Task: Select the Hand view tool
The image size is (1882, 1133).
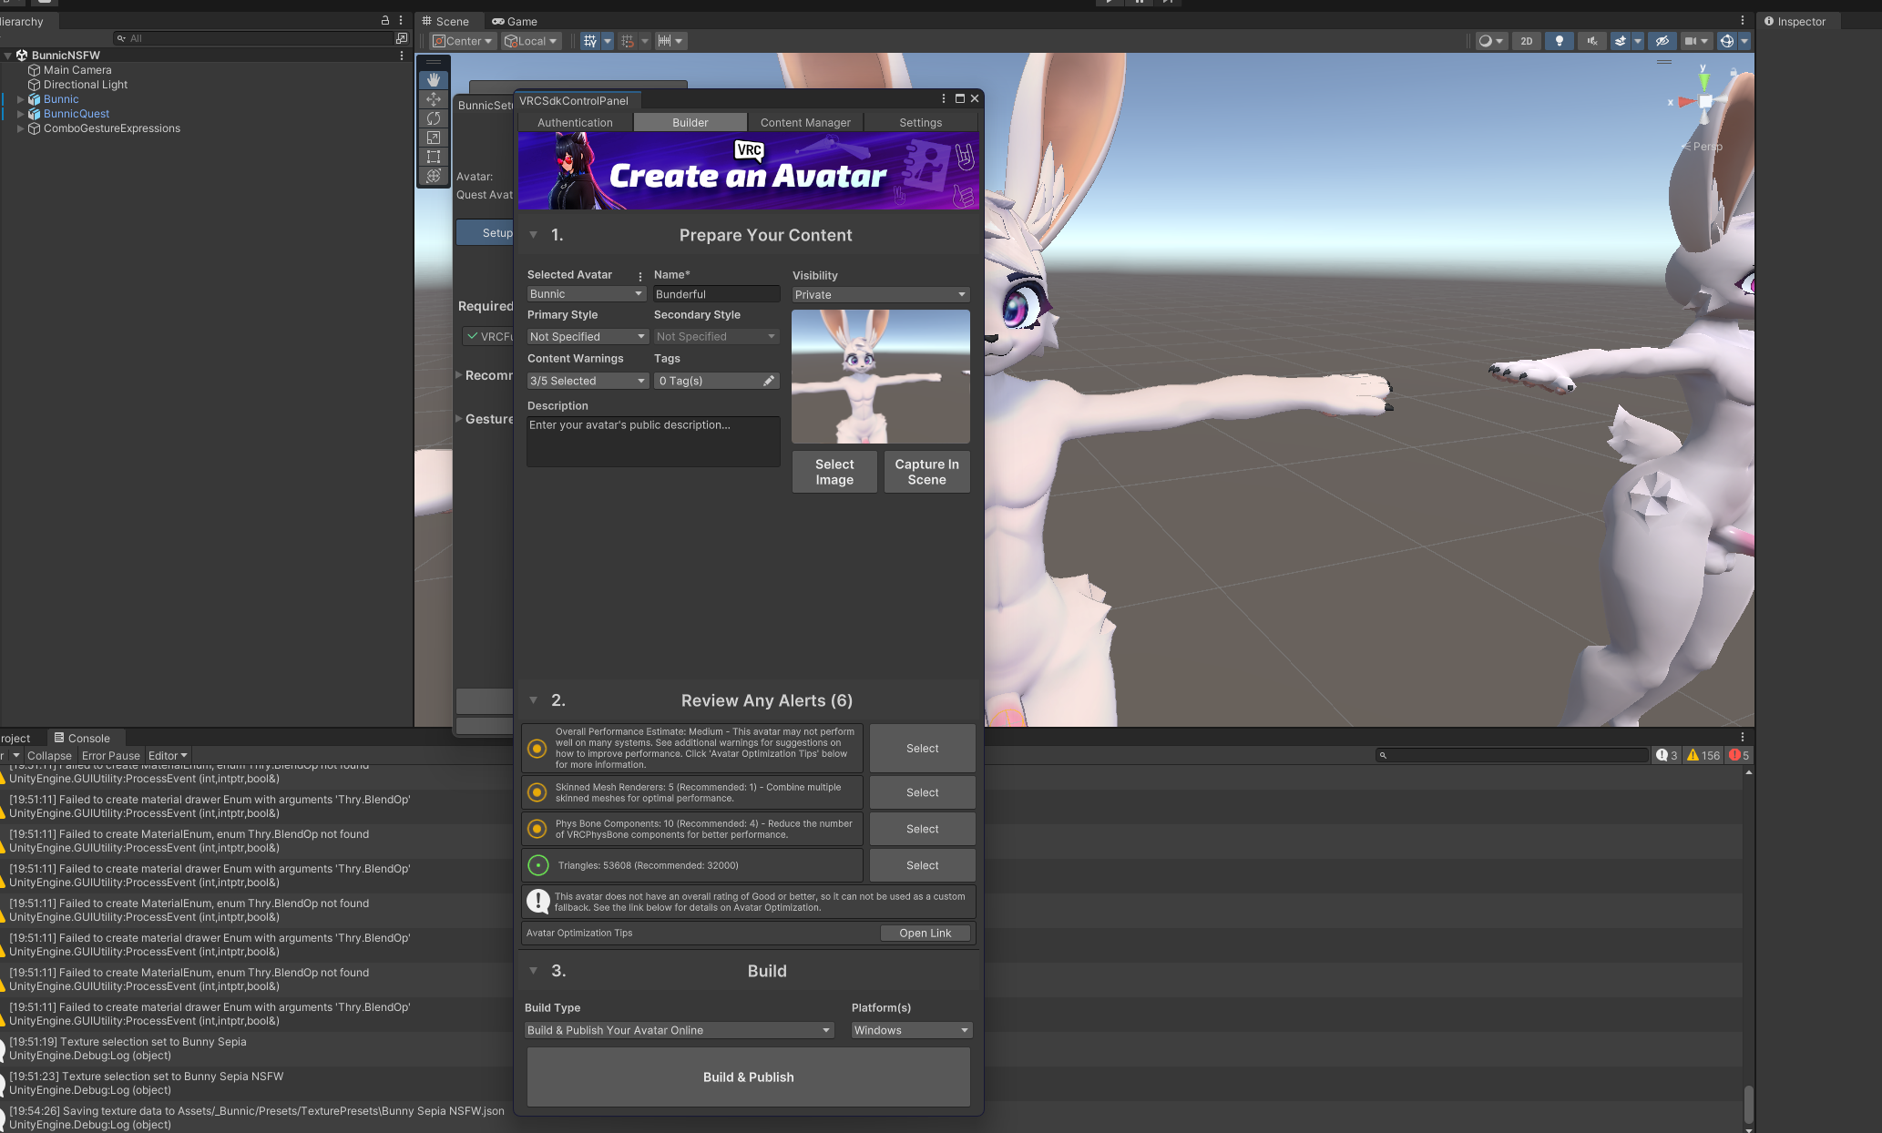Action: point(434,80)
